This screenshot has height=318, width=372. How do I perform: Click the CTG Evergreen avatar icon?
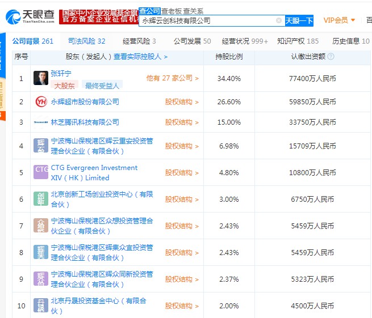pyautogui.click(x=41, y=172)
